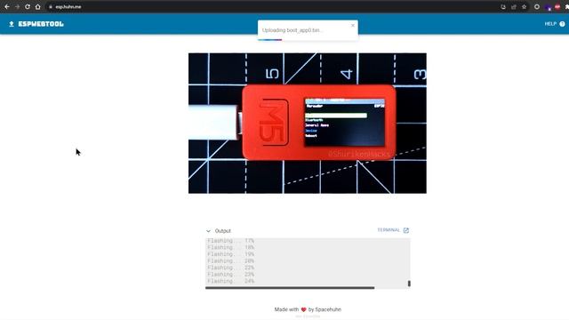Screen dimensions: 569x320
Task: Click the upload icon beside ESPWebTool
Action: tap(12, 24)
